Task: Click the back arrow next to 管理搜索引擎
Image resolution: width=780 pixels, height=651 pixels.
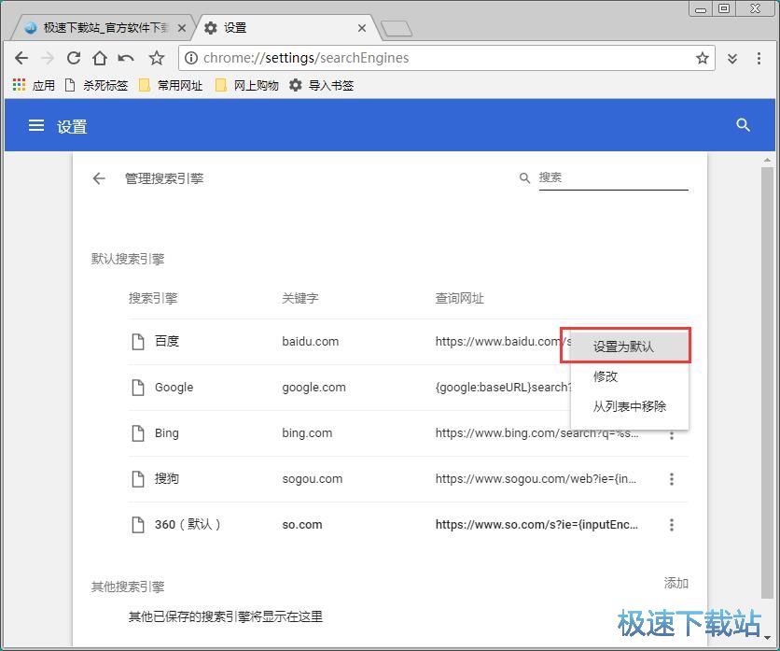Action: pos(99,178)
